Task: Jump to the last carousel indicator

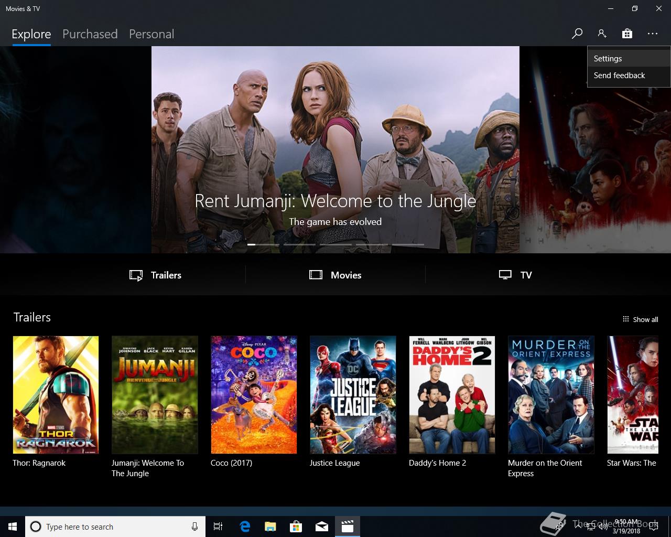Action: tap(408, 244)
